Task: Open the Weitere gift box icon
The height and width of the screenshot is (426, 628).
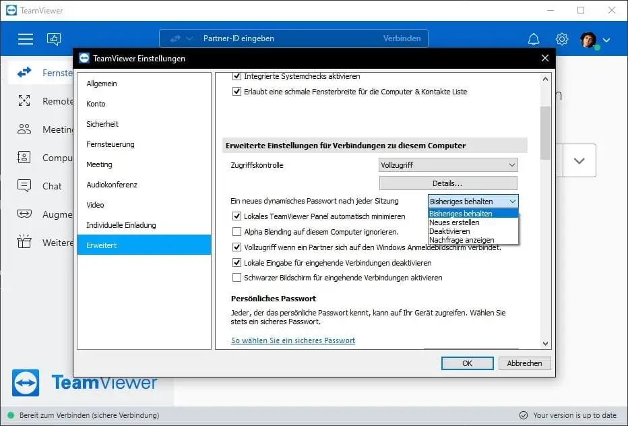Action: (24, 242)
